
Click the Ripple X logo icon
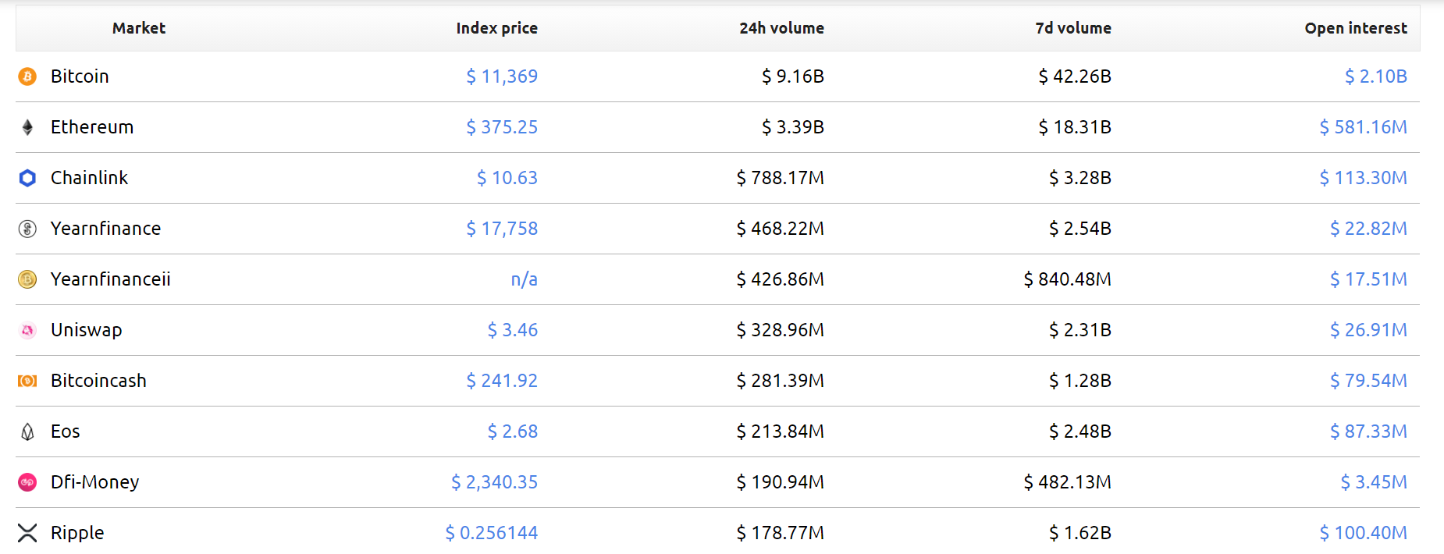pyautogui.click(x=27, y=533)
